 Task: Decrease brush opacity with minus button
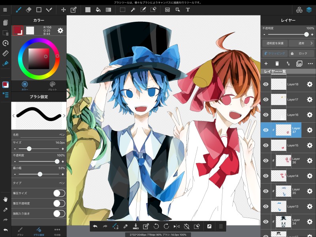click(x=15, y=161)
